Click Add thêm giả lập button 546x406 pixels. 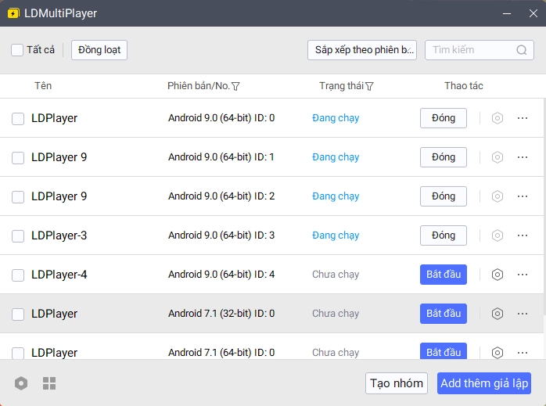(484, 383)
